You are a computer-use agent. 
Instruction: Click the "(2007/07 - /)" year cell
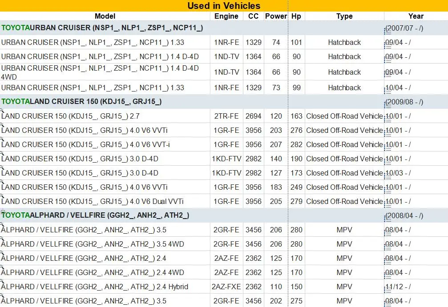click(404, 28)
